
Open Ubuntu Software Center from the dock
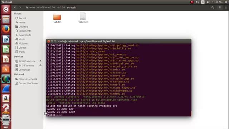(6, 69)
